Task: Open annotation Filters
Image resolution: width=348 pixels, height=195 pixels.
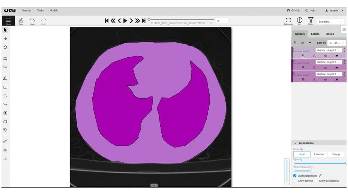Action: point(311,21)
